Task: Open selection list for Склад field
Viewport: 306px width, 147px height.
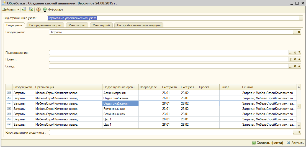Action: pos(291,66)
